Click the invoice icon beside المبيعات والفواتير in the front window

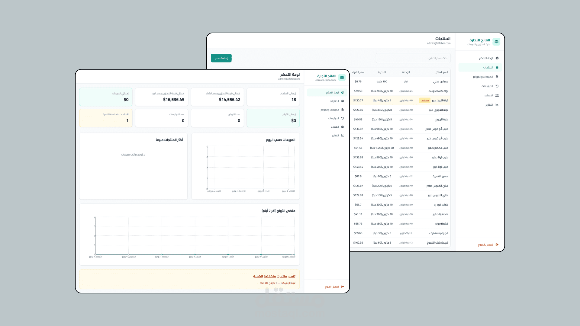343,110
